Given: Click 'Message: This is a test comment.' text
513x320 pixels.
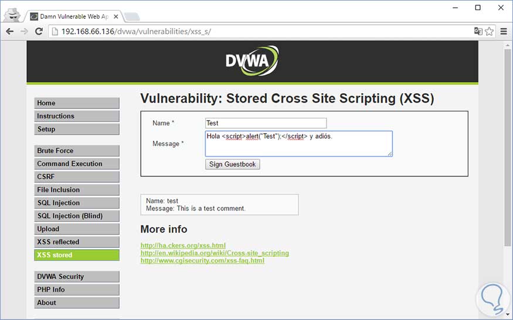Looking at the screenshot, I should pos(196,209).
